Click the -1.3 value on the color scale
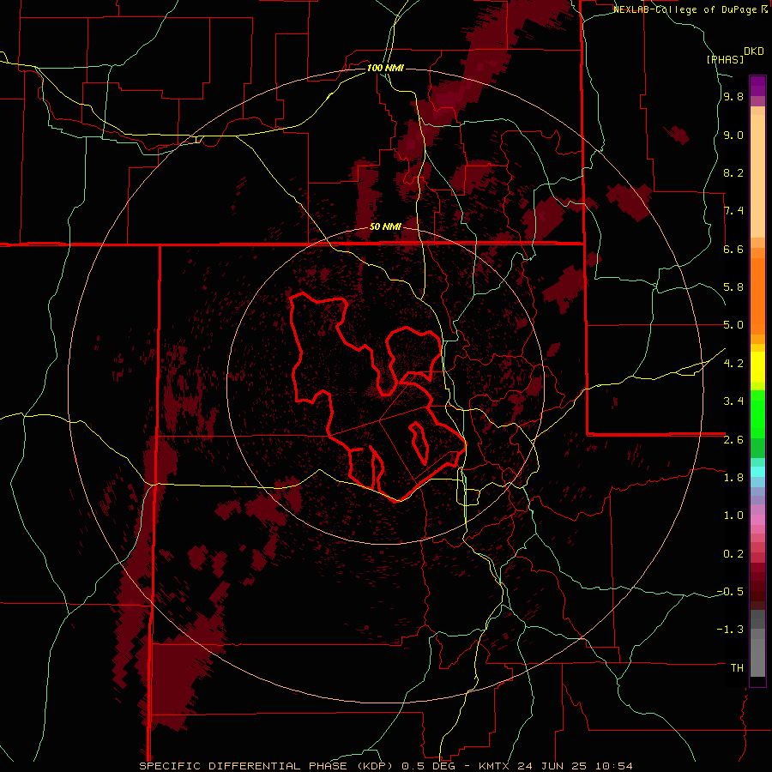772x772 pixels. click(x=730, y=630)
